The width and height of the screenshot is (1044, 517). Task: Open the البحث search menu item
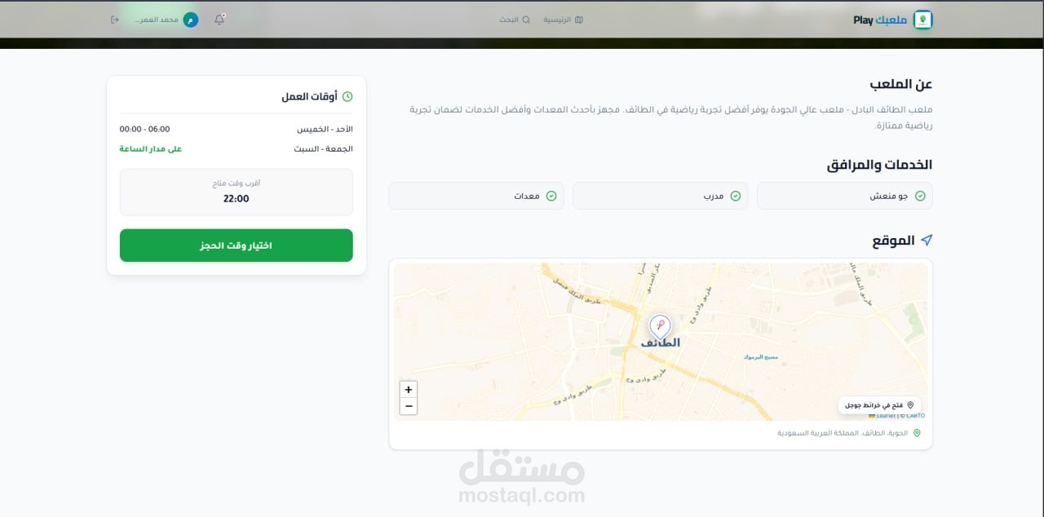(515, 20)
